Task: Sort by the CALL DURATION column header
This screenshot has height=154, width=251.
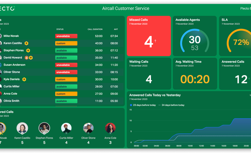Action: [x=95, y=29]
